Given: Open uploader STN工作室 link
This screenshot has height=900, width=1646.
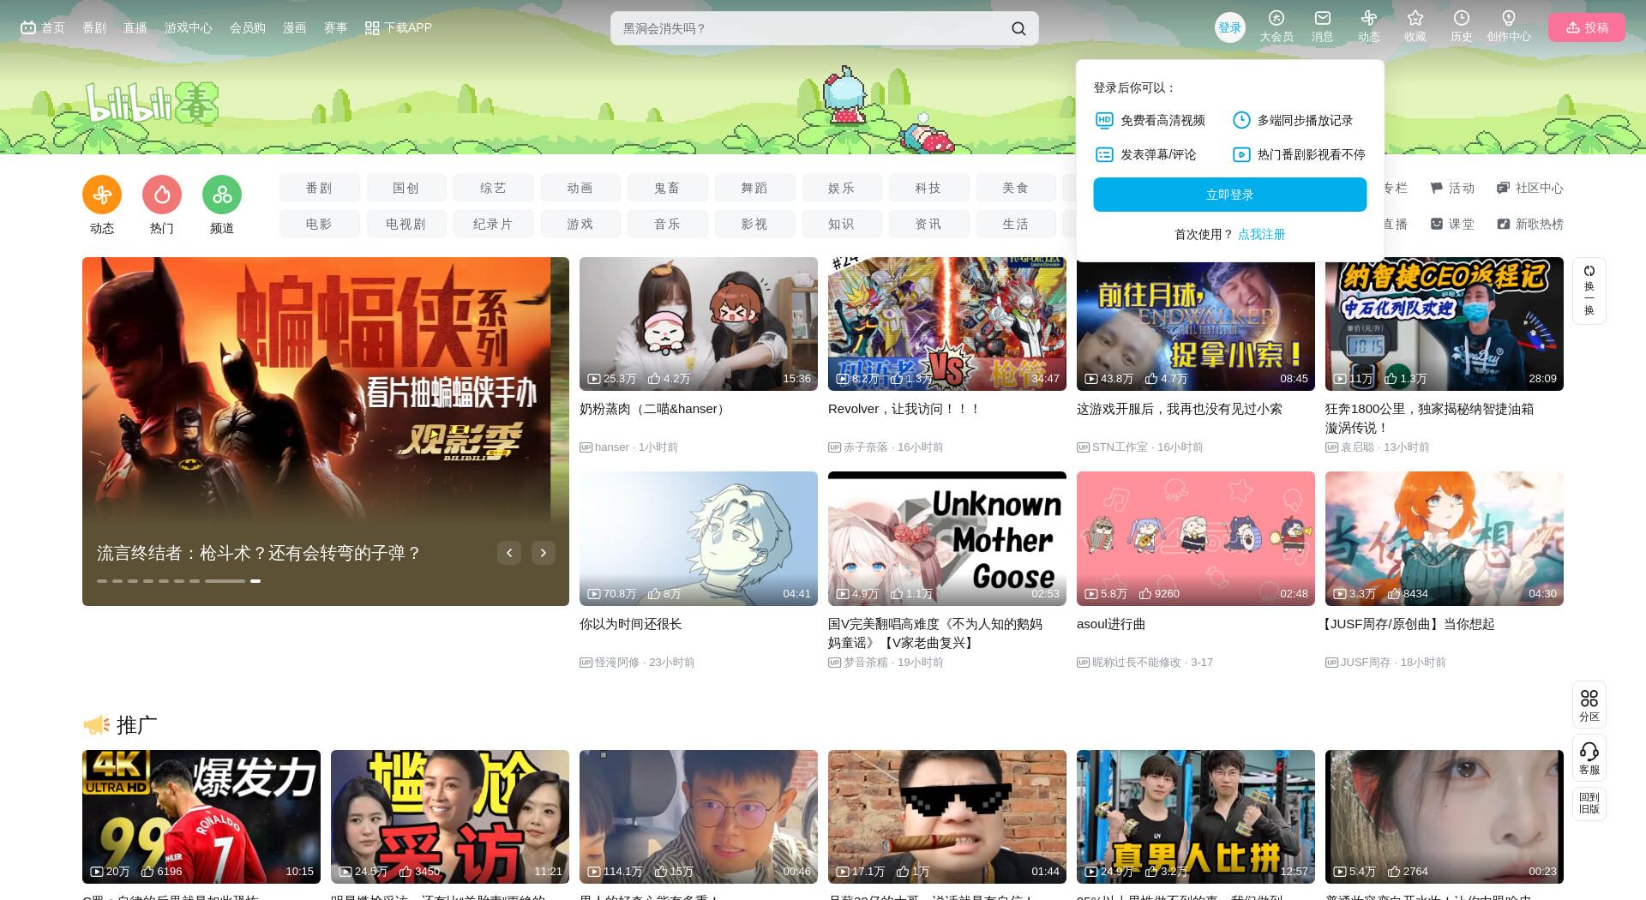Looking at the screenshot, I should click(x=1120, y=447).
